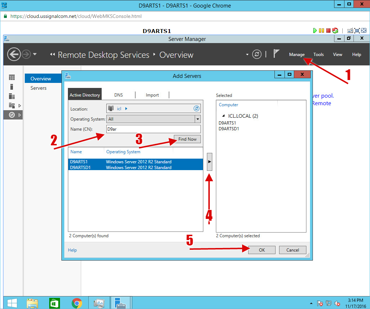370x309 pixels.
Task: Click the Windows Start button
Action: pos(12,303)
